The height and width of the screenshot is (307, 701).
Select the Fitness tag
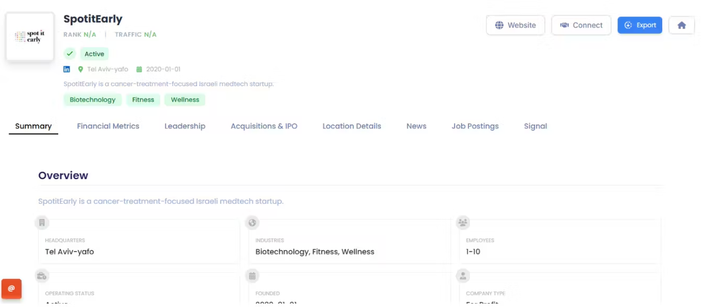143,99
